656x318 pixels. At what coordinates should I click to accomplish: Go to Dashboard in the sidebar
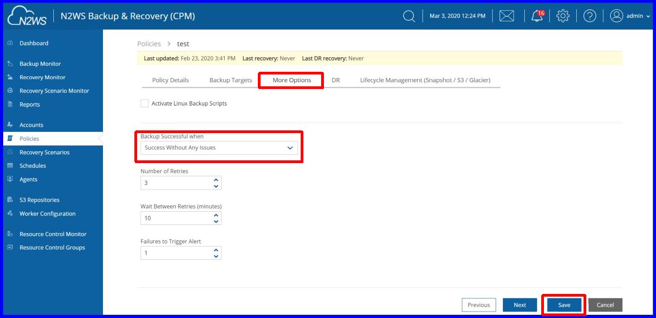point(34,43)
